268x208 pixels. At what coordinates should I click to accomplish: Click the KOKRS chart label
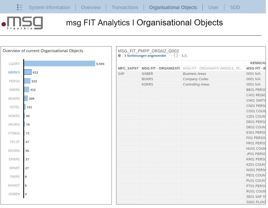[x=14, y=116]
